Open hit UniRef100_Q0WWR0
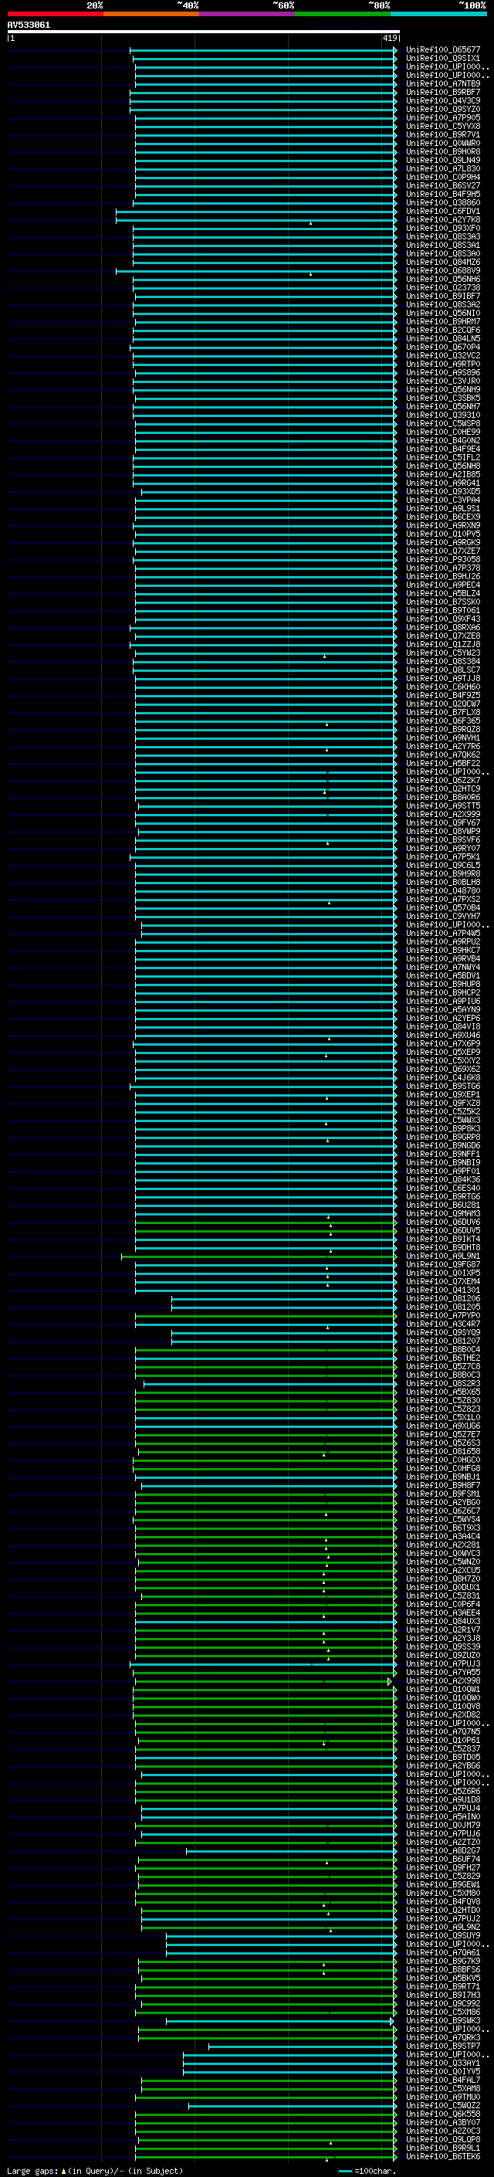Viewport: 494px width, 2177px height. coord(443,143)
